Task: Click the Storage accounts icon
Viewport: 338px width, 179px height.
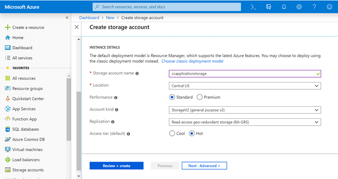Action: [x=8, y=170]
